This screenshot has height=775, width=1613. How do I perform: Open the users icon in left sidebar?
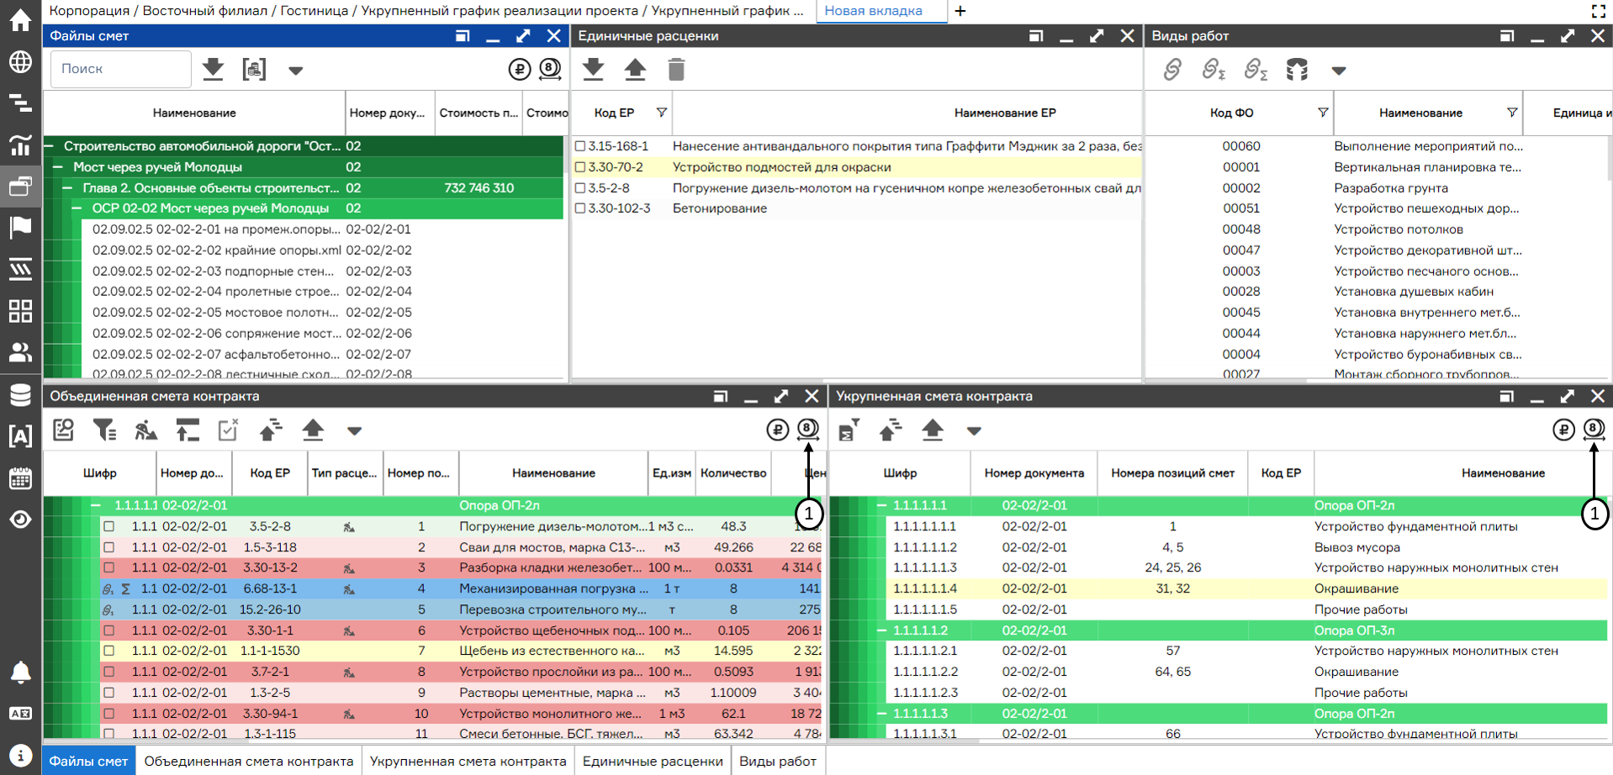[x=20, y=352]
